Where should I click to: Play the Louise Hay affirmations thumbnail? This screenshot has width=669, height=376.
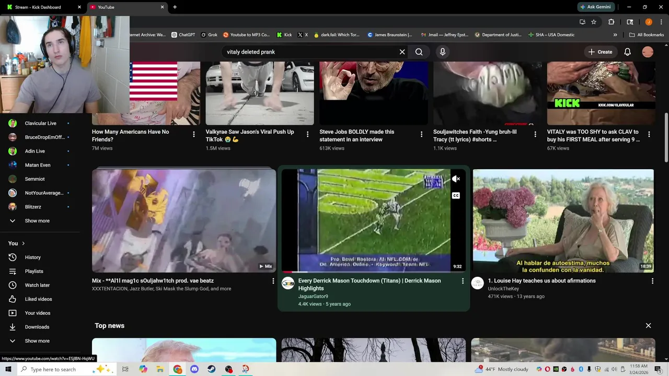(x=563, y=220)
